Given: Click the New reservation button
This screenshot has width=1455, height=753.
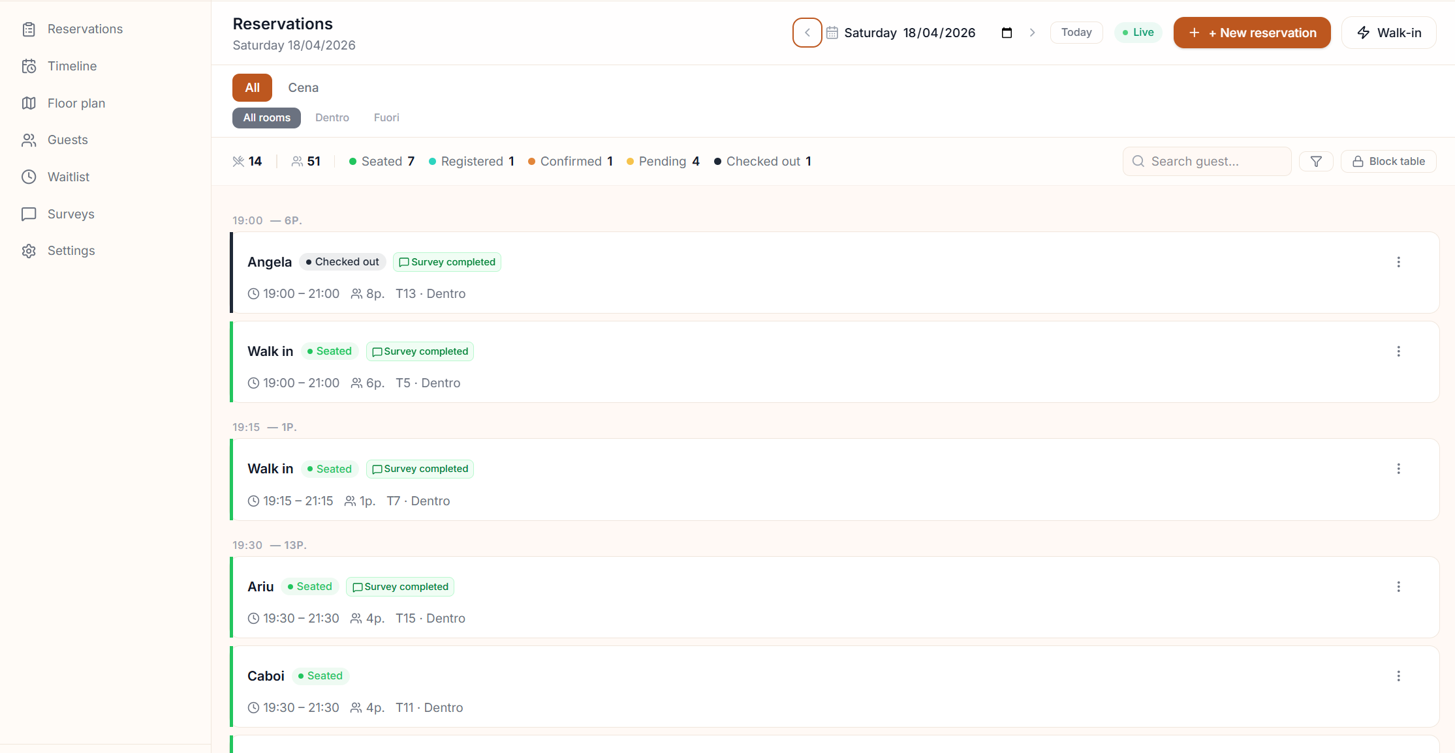Looking at the screenshot, I should coord(1251,33).
